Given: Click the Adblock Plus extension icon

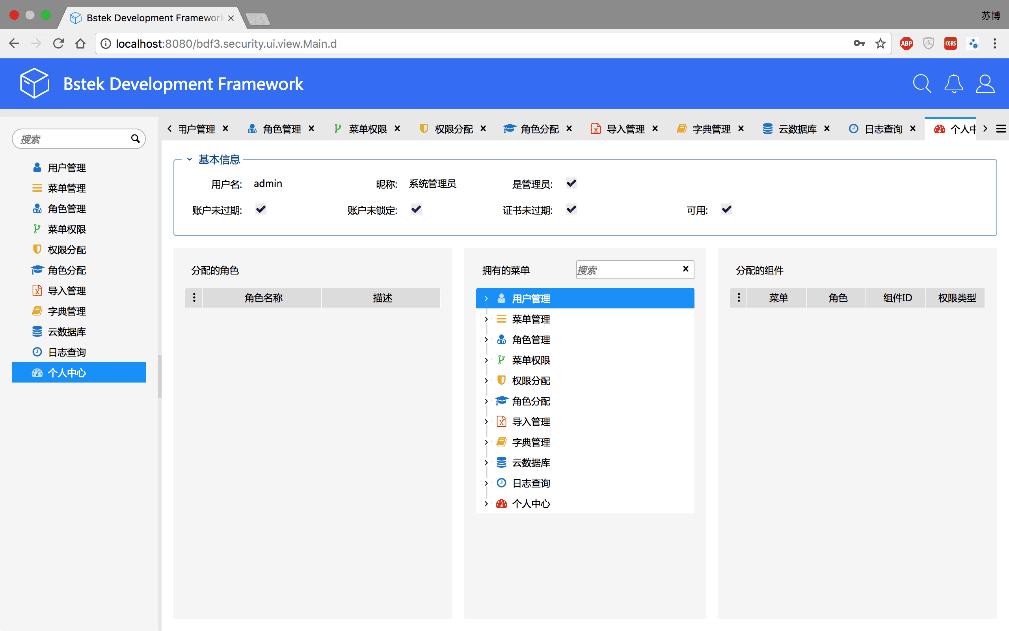Looking at the screenshot, I should (x=906, y=43).
